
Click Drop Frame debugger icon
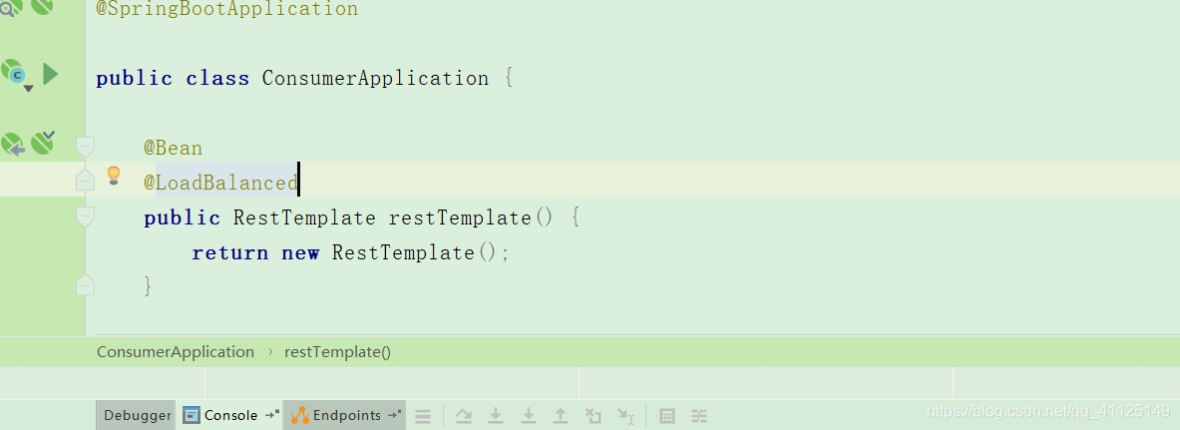point(593,416)
